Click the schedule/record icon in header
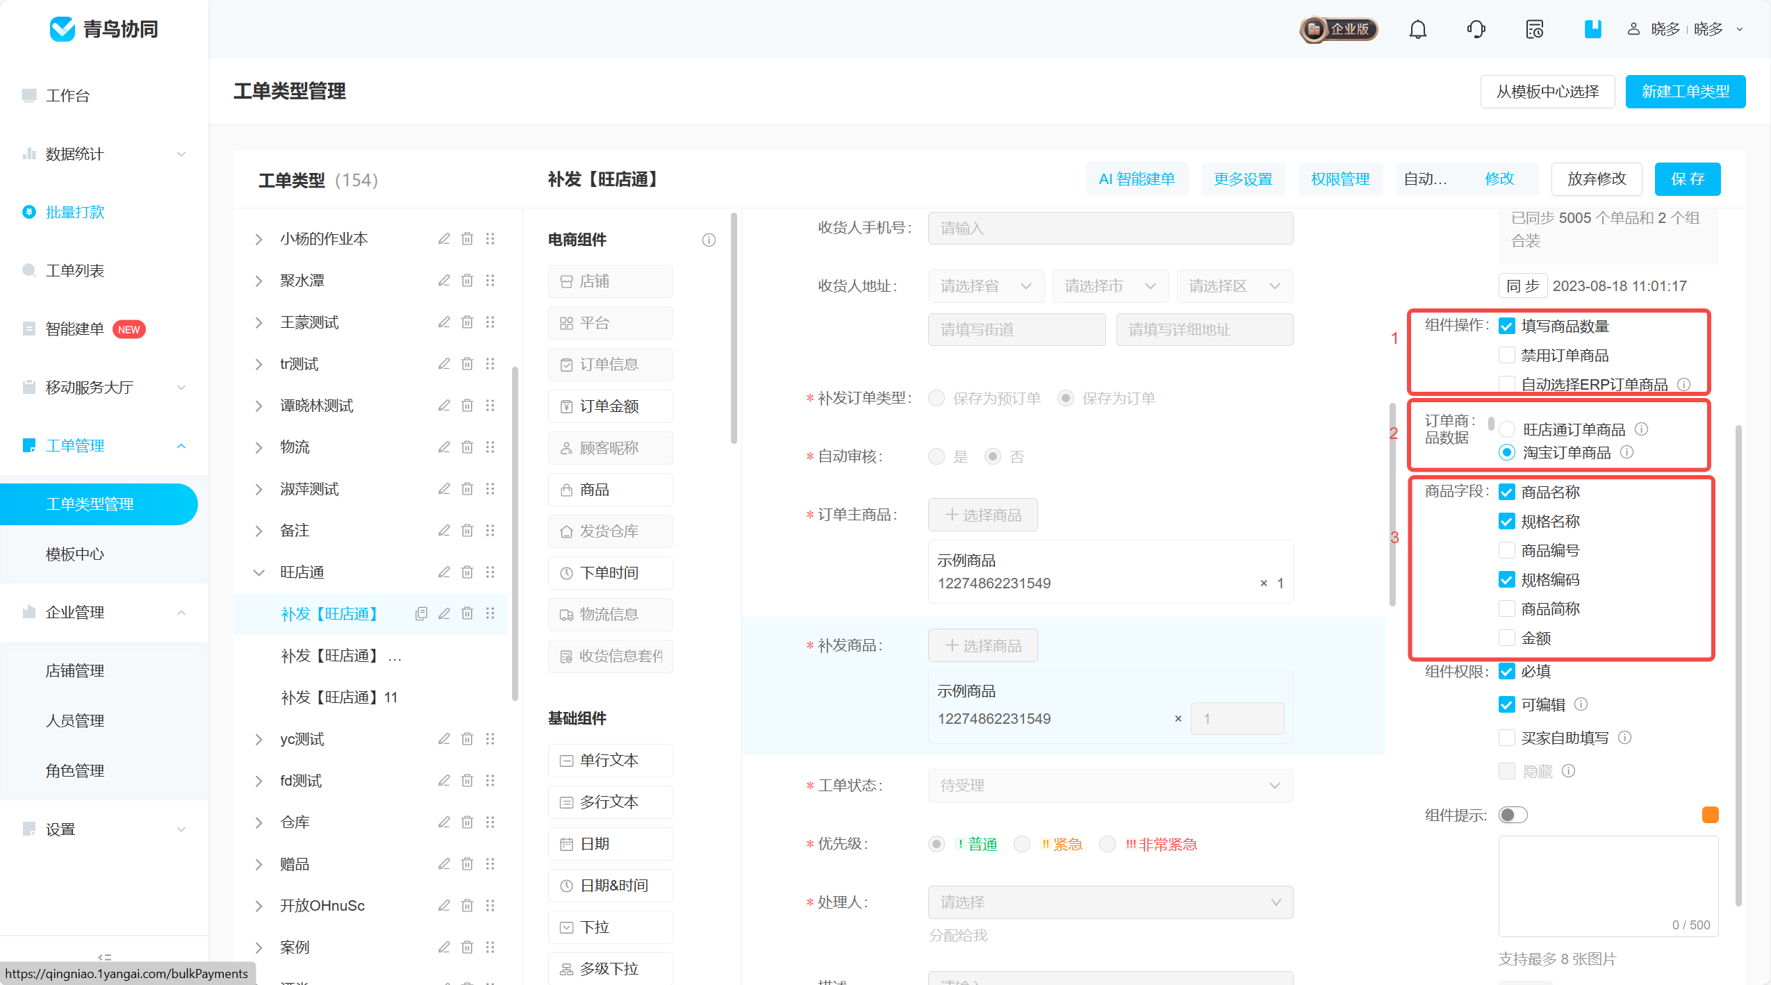The image size is (1771, 985). click(x=1534, y=29)
